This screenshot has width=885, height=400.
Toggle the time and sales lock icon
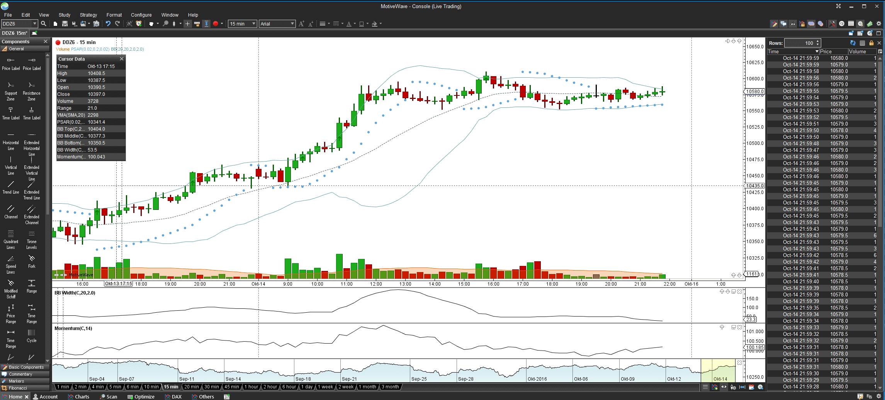(871, 43)
